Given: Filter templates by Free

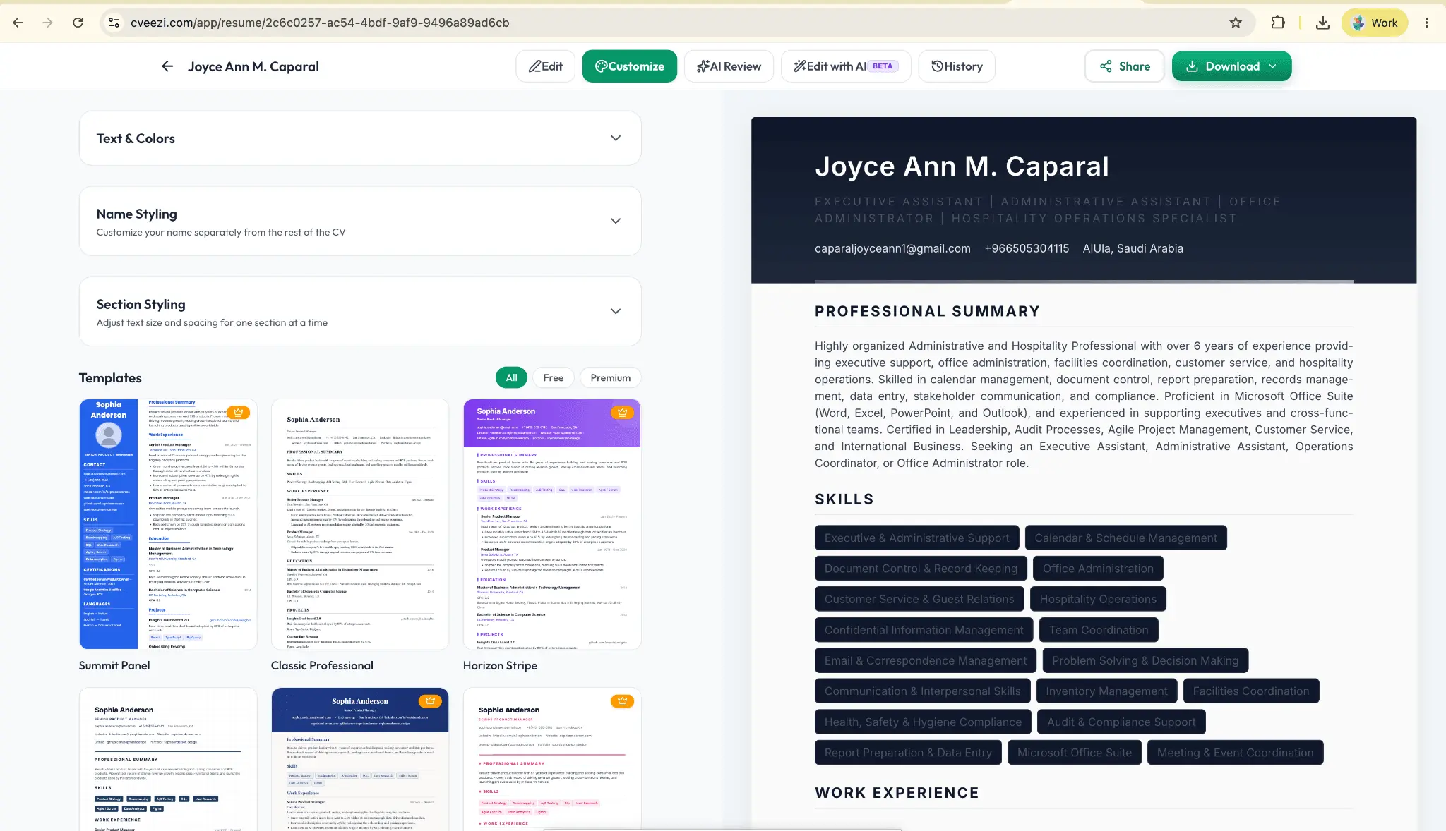Looking at the screenshot, I should [554, 377].
